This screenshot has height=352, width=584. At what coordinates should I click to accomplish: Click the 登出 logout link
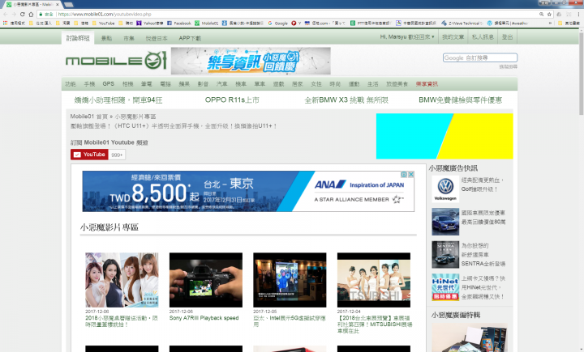point(507,36)
